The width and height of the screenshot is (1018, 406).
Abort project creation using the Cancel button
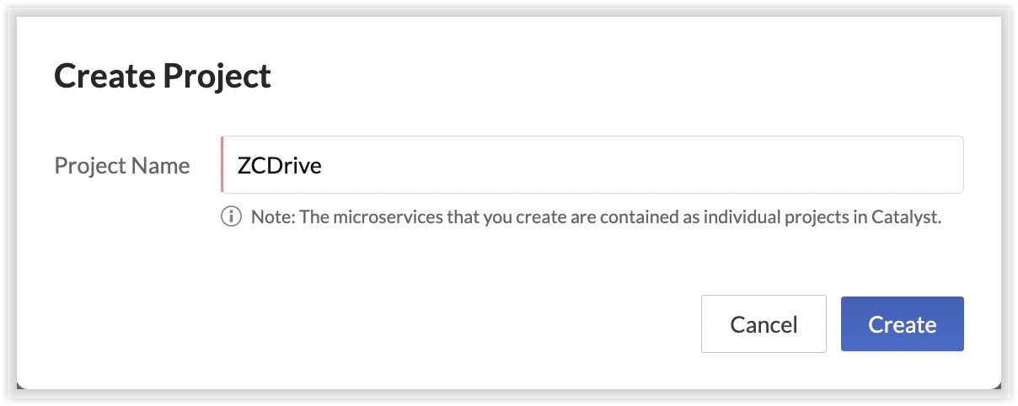pyautogui.click(x=763, y=324)
